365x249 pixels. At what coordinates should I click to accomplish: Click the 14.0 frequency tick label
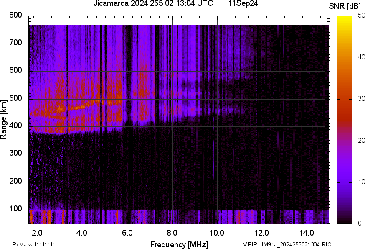tap(307, 233)
